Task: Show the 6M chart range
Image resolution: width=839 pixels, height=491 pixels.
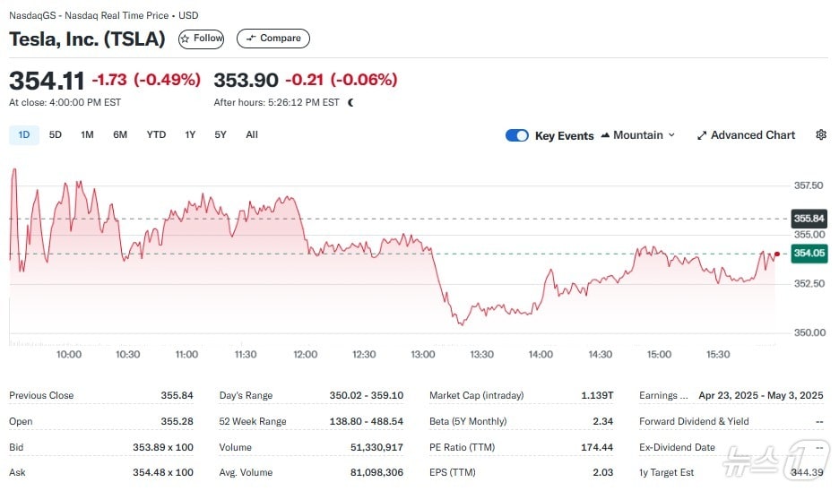Action: [120, 134]
